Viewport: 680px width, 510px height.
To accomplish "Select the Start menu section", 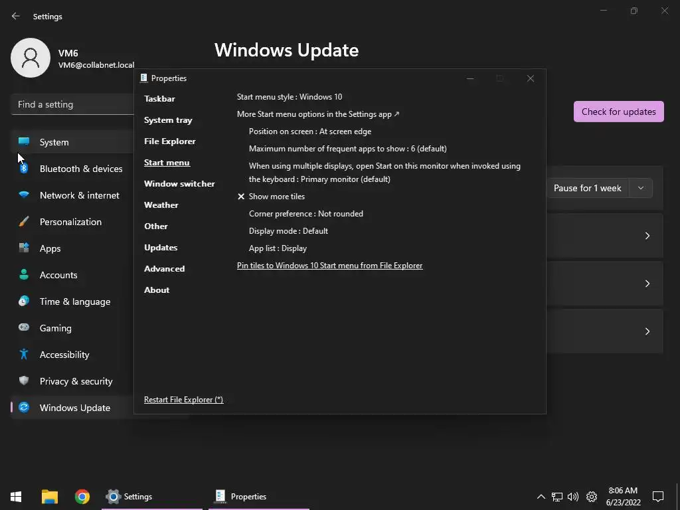I will click(x=167, y=162).
